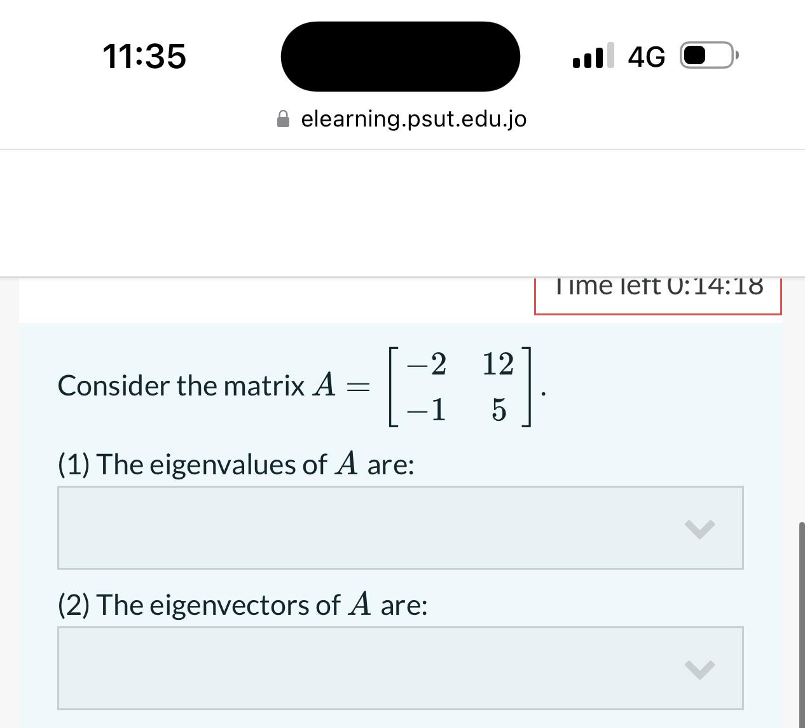Tap the battery icon in the status bar

pos(705,55)
